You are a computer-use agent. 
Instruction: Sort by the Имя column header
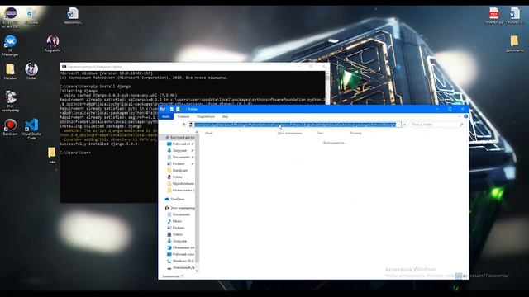[x=208, y=133]
